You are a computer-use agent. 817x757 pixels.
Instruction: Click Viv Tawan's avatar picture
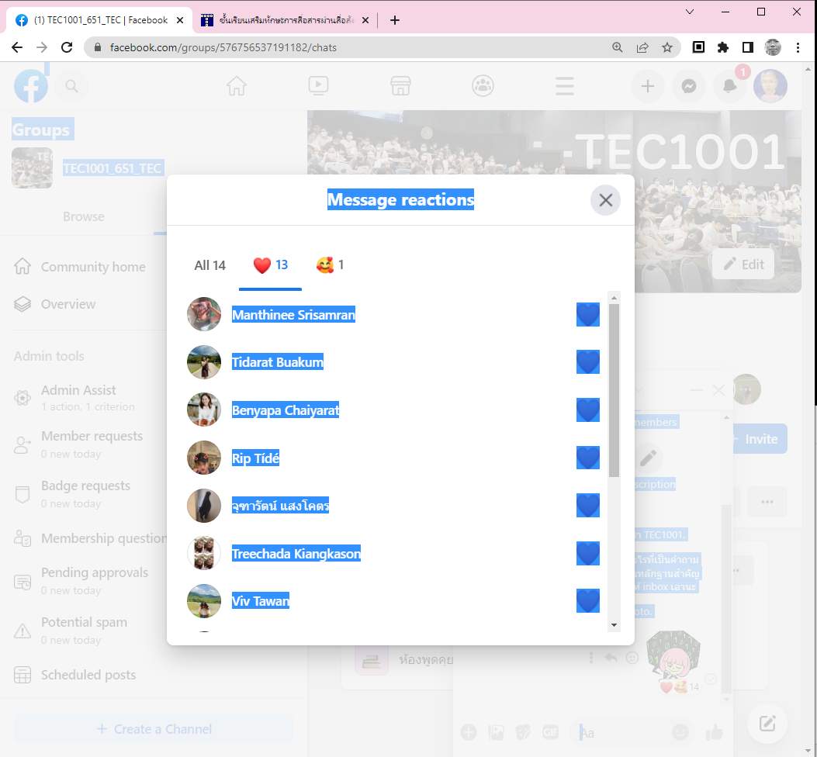(204, 600)
